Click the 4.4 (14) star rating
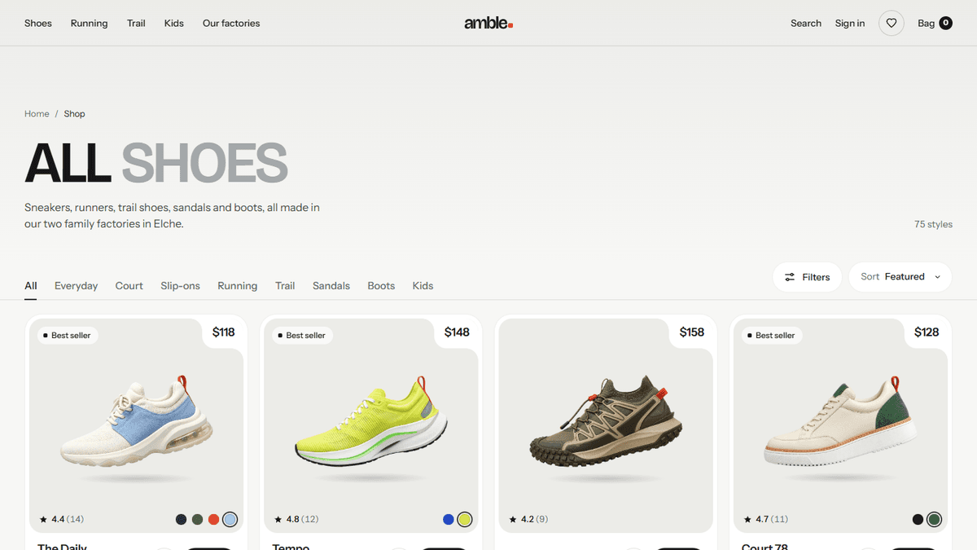Screen dimensions: 977x550 pyautogui.click(x=62, y=519)
